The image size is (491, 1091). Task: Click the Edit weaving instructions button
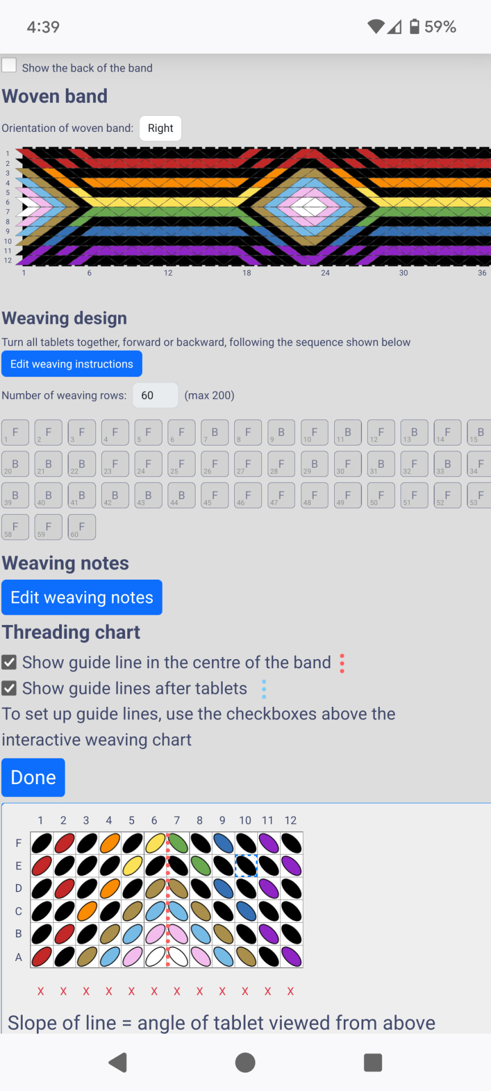[72, 364]
